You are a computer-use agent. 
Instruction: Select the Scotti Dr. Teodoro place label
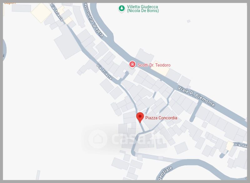(x=154, y=65)
